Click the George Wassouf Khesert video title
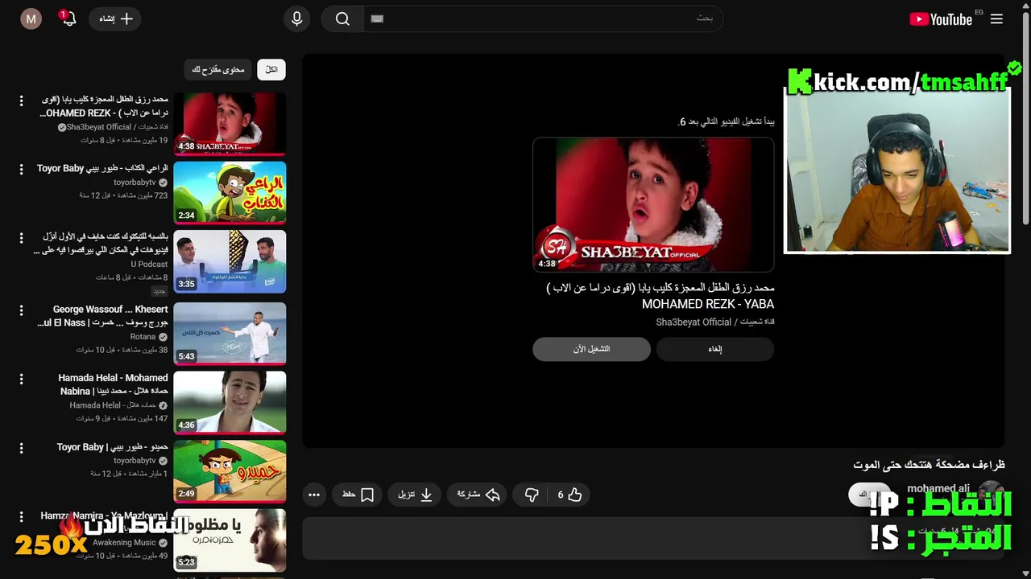 102,316
